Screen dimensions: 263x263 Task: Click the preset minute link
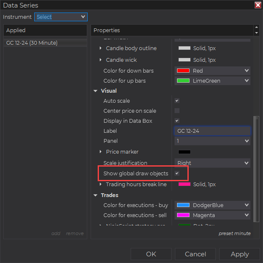point(235,233)
